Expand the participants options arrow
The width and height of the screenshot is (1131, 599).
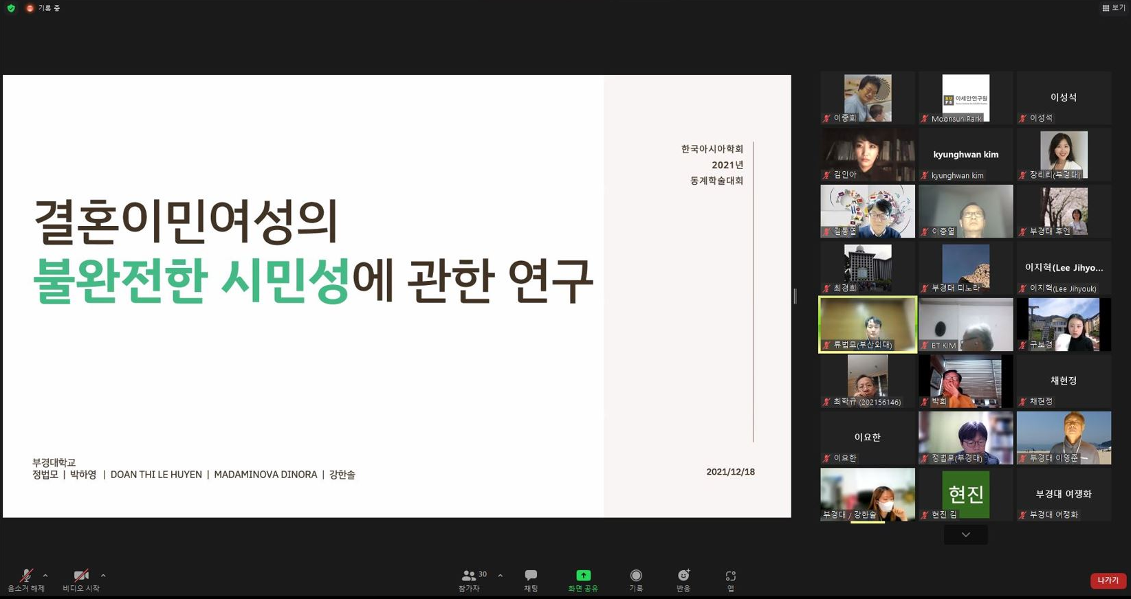click(500, 576)
